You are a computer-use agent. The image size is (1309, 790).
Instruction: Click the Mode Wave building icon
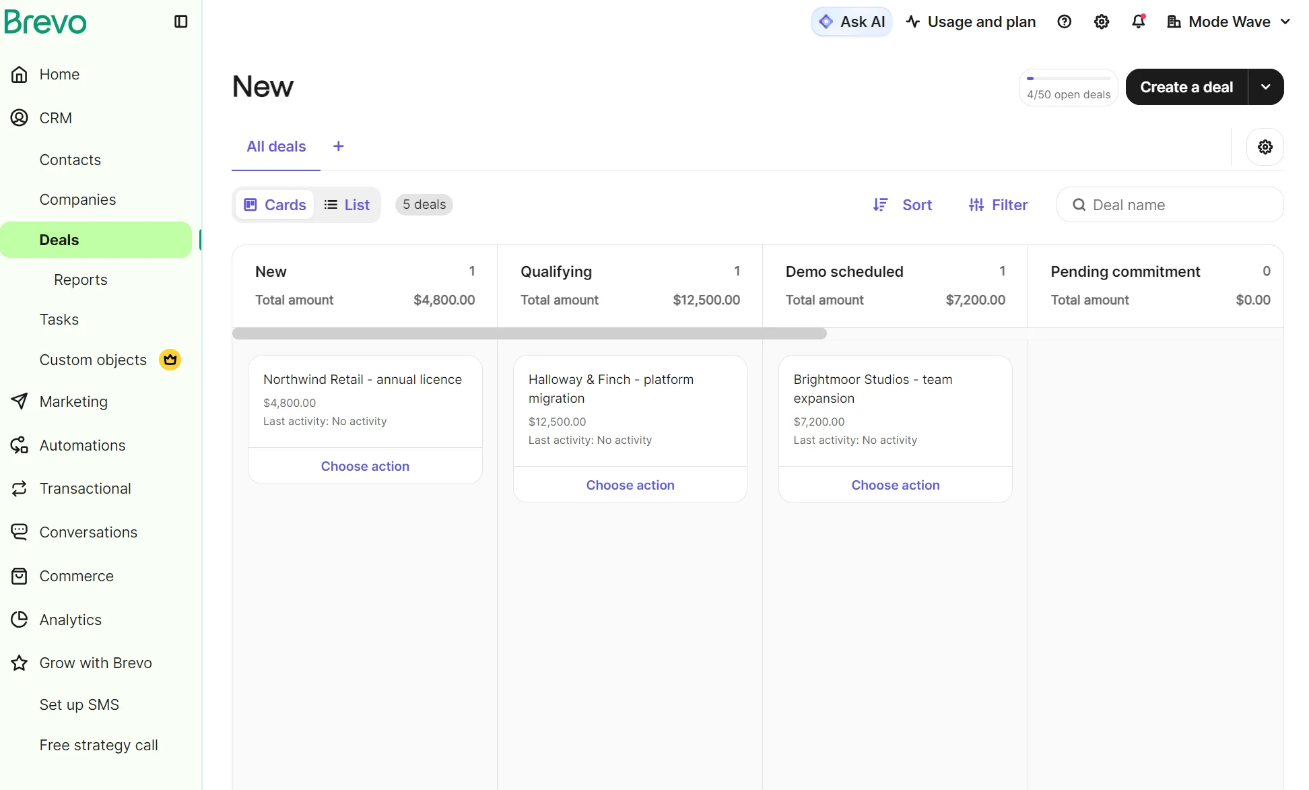(1174, 22)
